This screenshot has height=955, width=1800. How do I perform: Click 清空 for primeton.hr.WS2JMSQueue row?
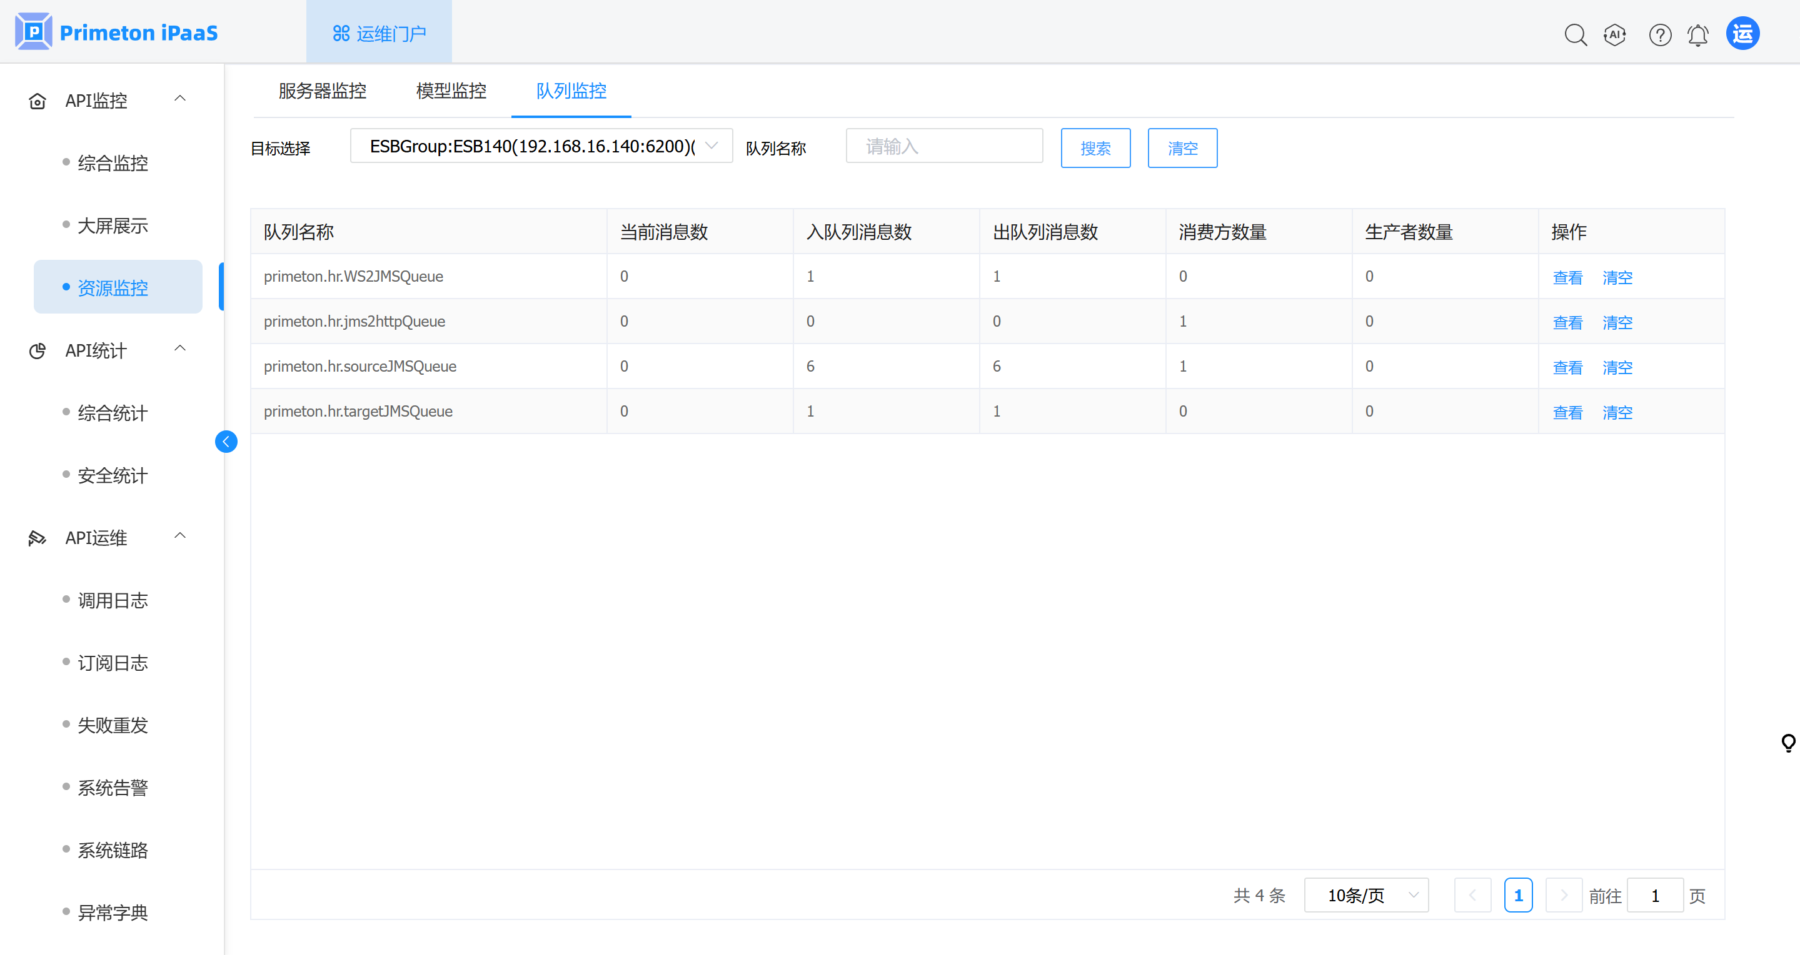coord(1617,277)
